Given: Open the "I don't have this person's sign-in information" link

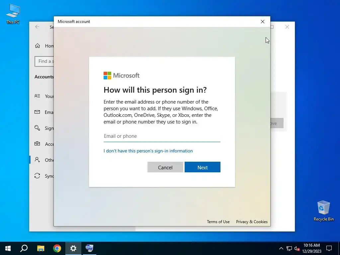Looking at the screenshot, I should 148,151.
